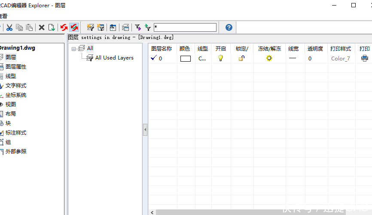Select 线型 in the sidebar
The width and height of the screenshot is (372, 215).
click(x=11, y=76)
